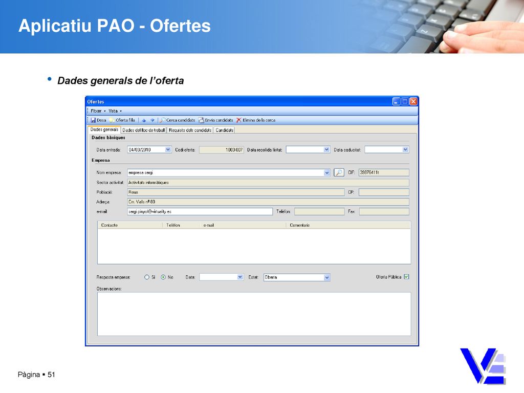Launch Cerca candidats search
This screenshot has width=524, height=393.
coord(178,120)
